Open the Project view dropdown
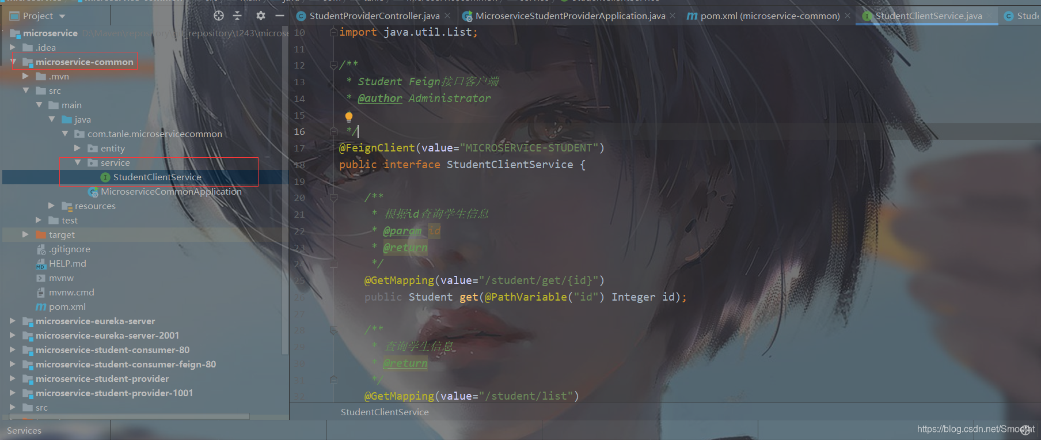 click(62, 16)
